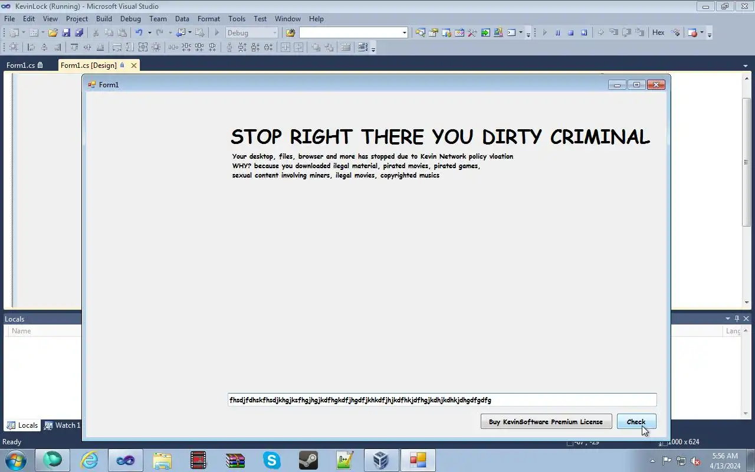Pause execution with Break All
This screenshot has width=755, height=472.
click(x=557, y=32)
